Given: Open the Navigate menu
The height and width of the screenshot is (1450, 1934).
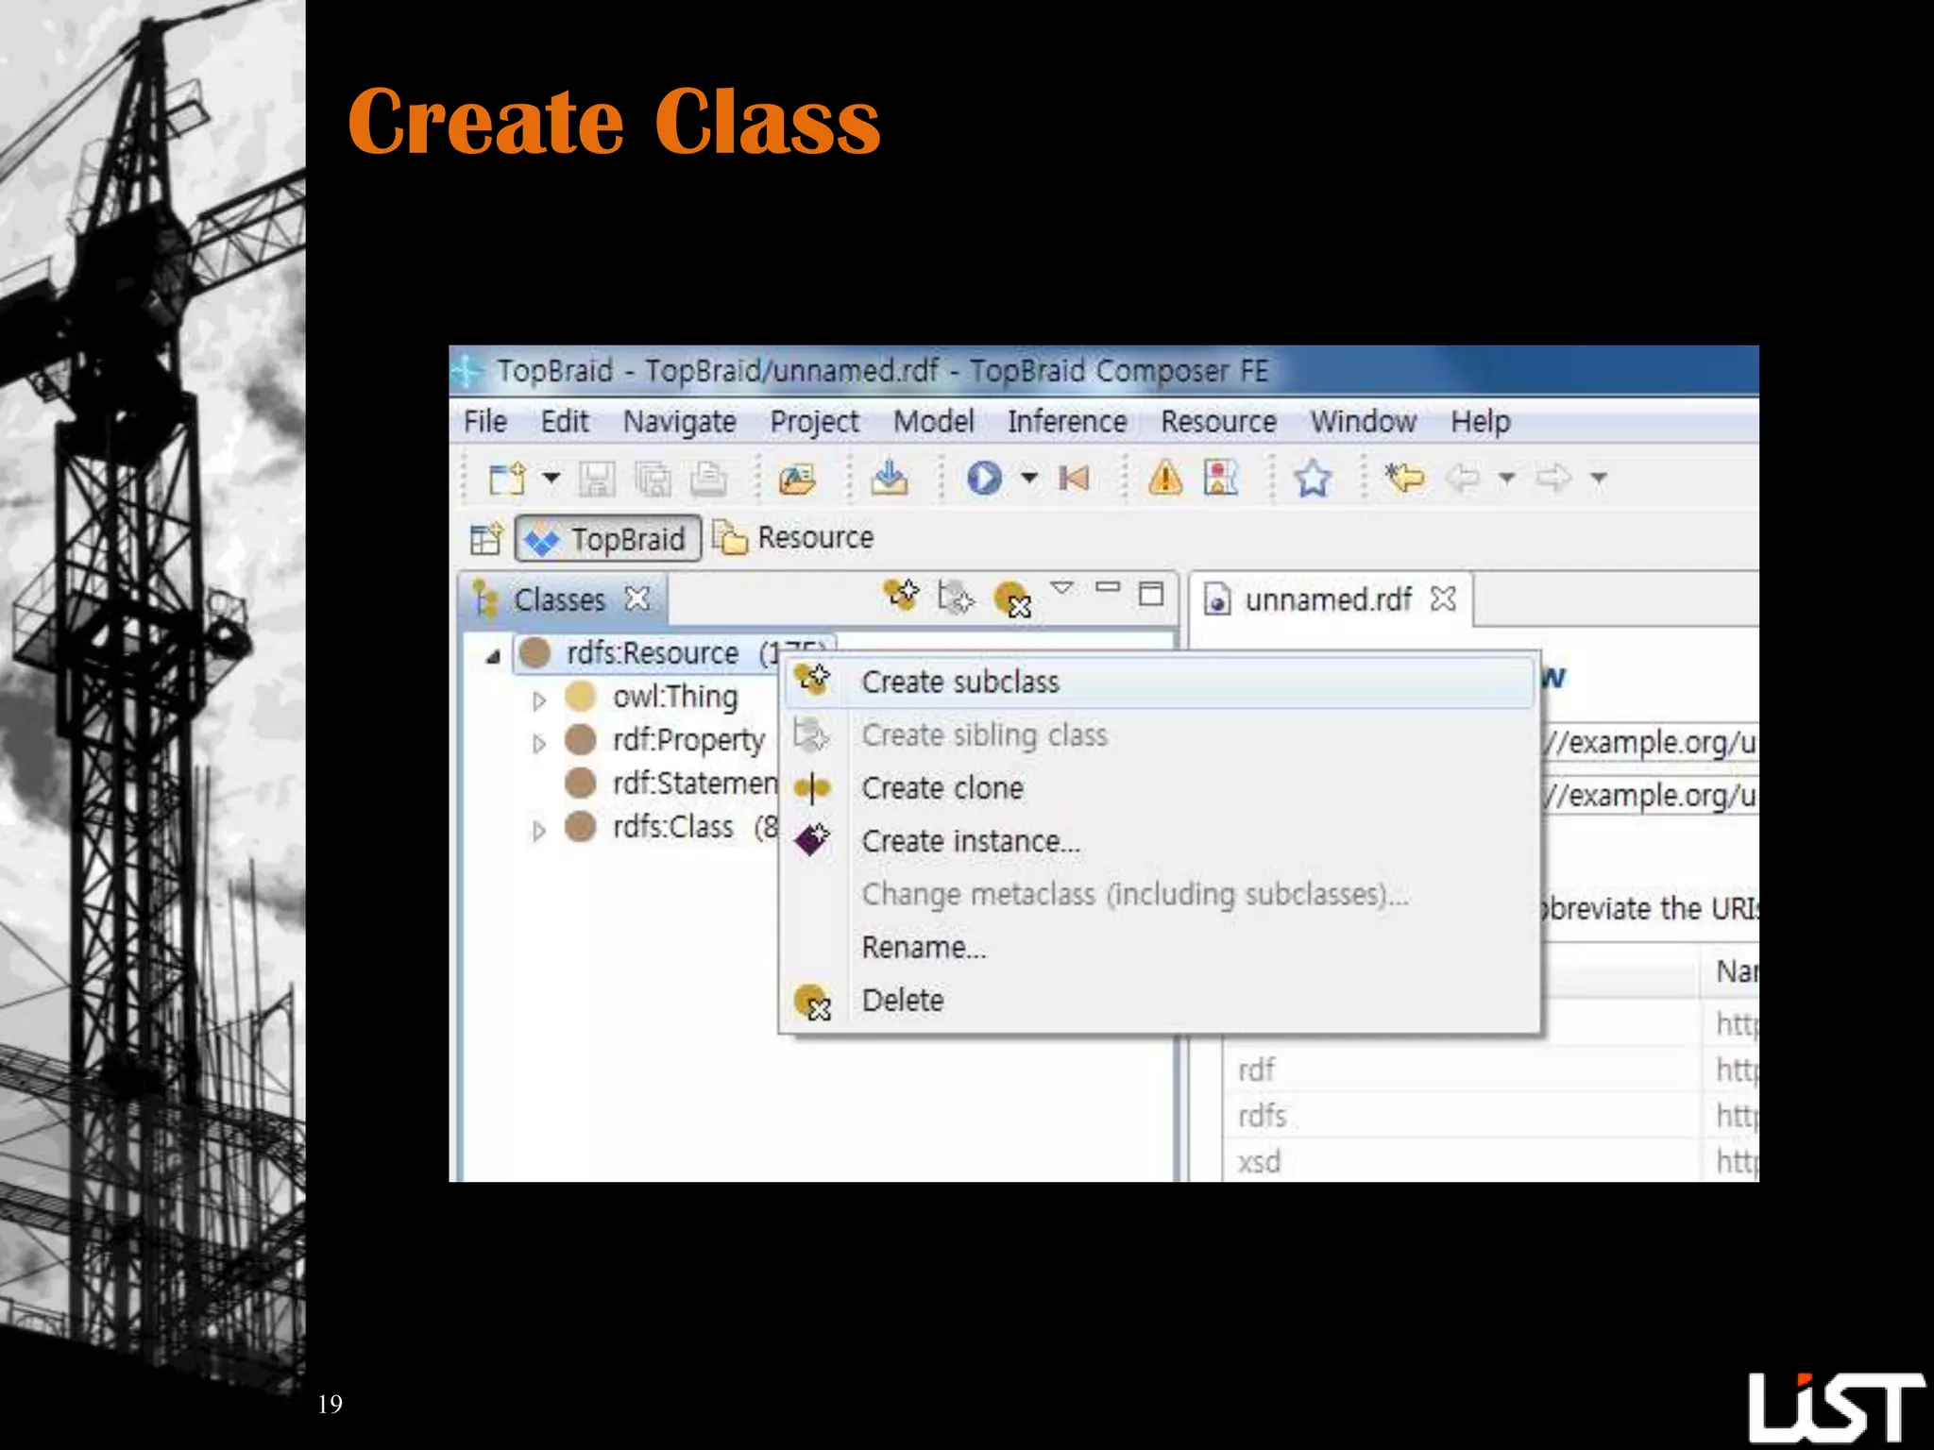Looking at the screenshot, I should [679, 421].
